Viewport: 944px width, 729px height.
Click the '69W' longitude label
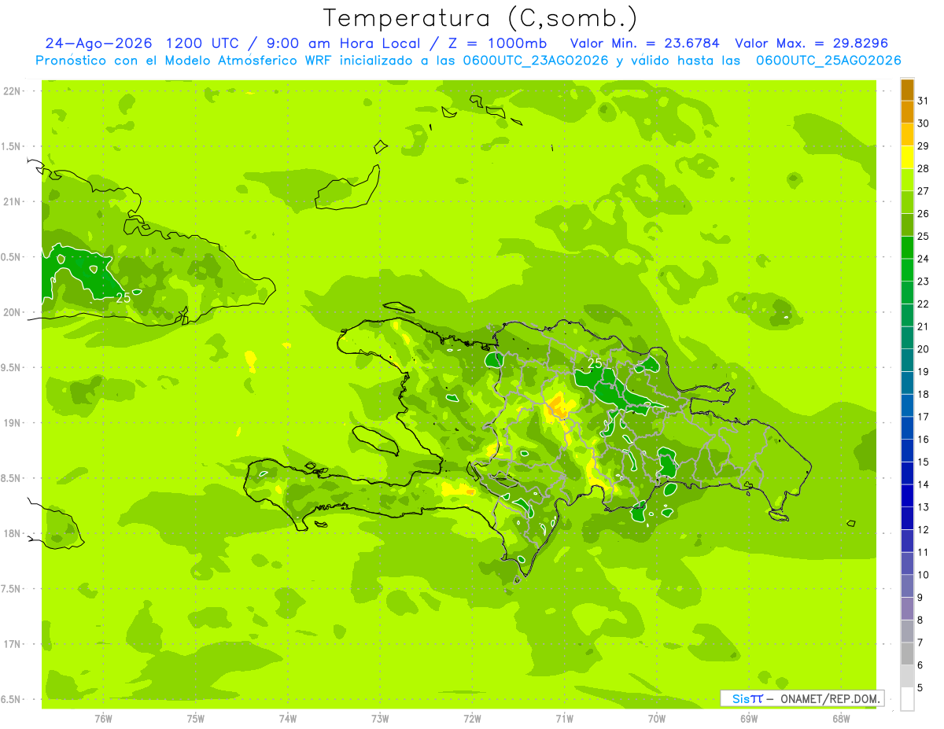pos(749,719)
